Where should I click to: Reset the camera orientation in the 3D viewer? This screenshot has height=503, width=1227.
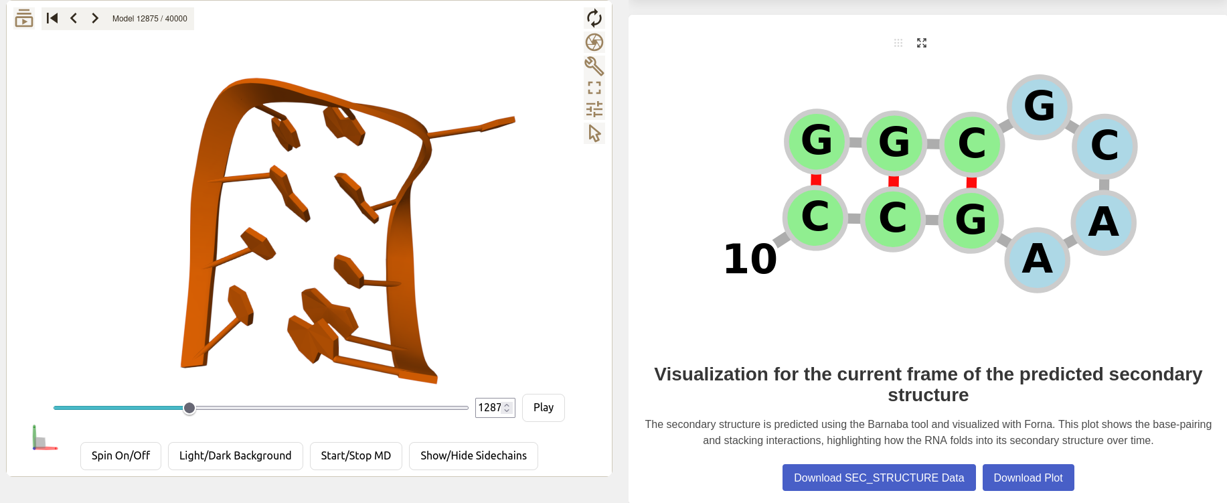click(594, 18)
